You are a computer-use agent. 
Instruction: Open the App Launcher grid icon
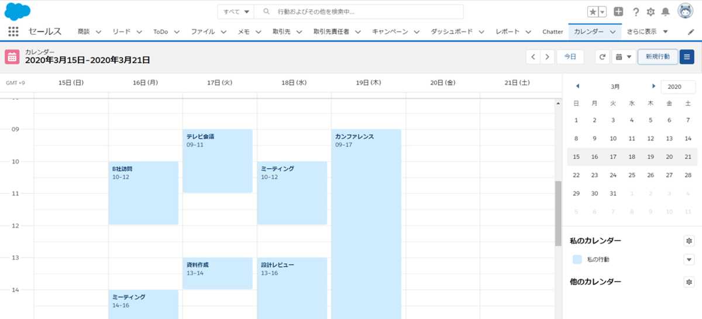pos(13,32)
